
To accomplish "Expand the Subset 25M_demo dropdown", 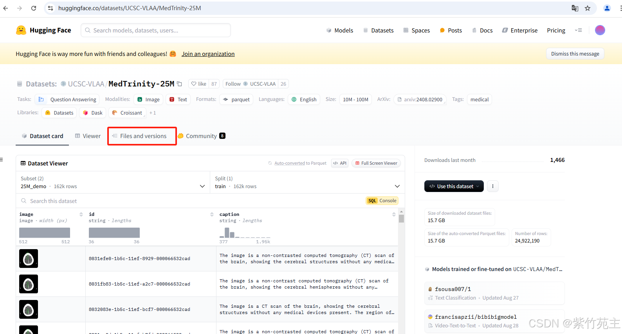I will (113, 182).
